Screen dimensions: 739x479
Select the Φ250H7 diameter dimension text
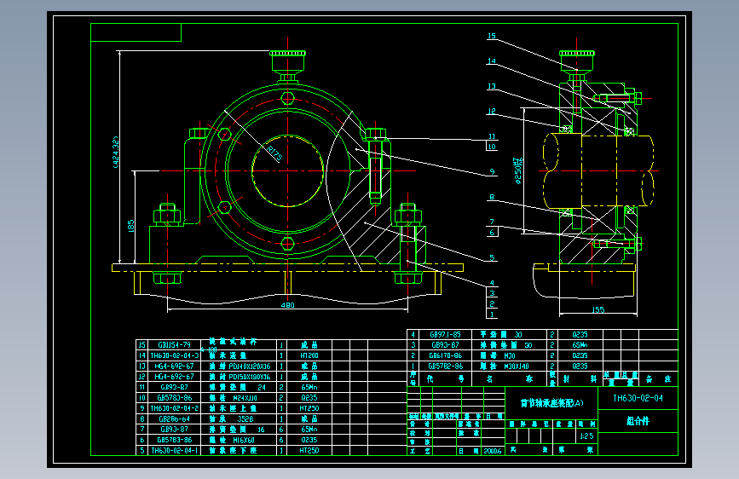tap(518, 170)
